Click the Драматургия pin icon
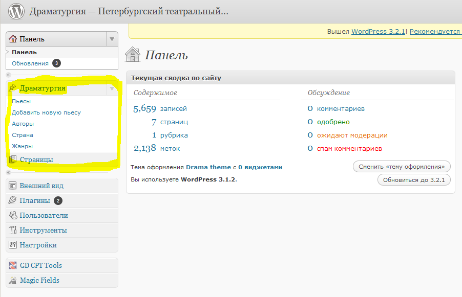This screenshot has height=297, width=462. click(x=13, y=88)
